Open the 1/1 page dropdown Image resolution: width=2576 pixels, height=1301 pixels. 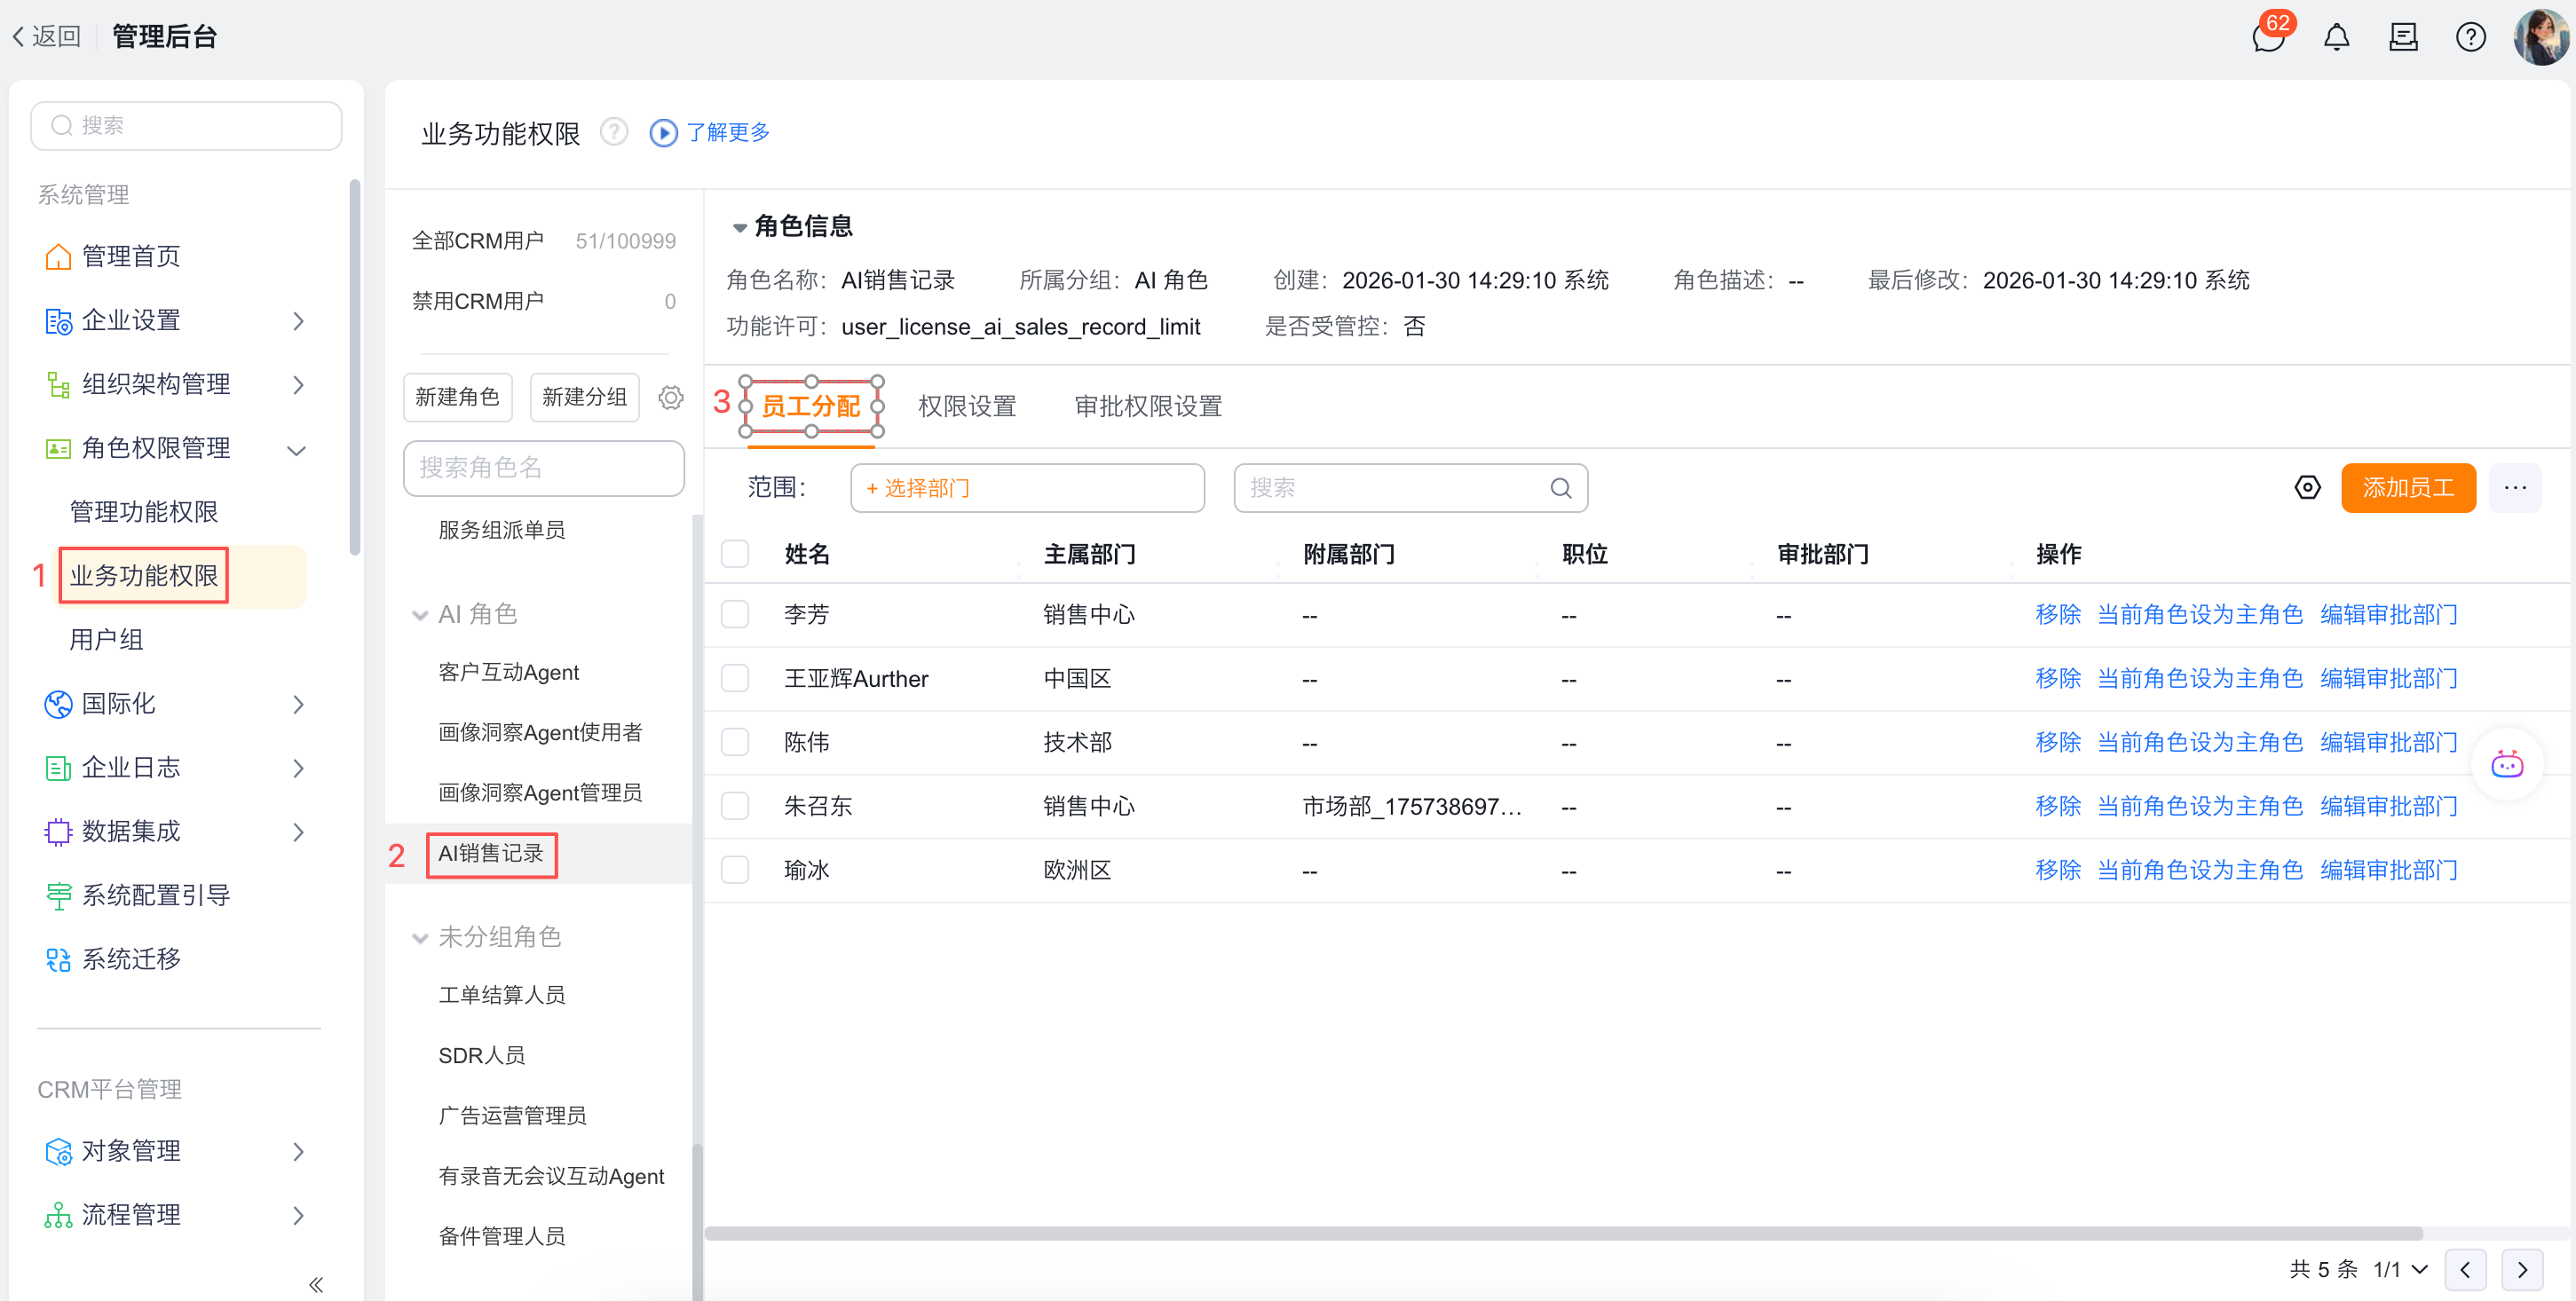[x=2400, y=1269]
